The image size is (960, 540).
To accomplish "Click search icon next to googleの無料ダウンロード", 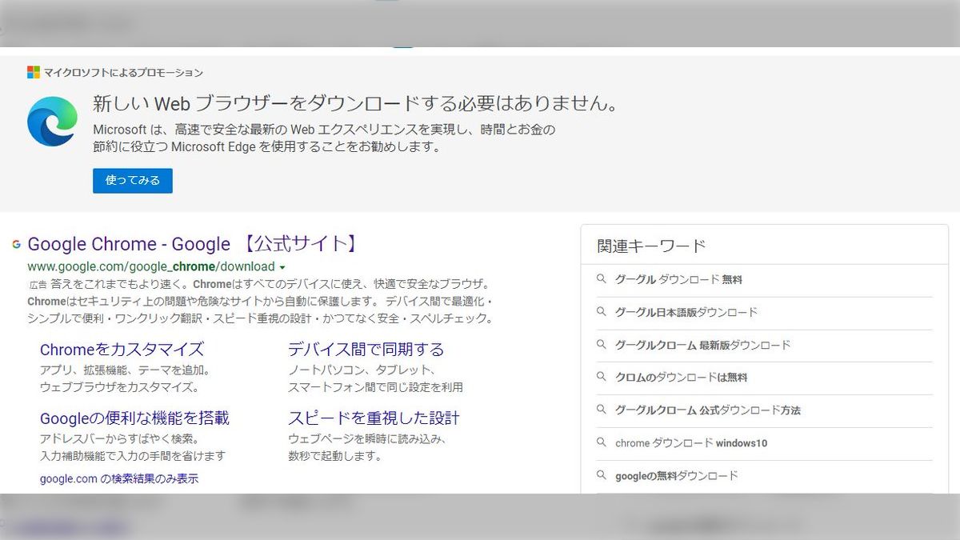I will point(602,475).
